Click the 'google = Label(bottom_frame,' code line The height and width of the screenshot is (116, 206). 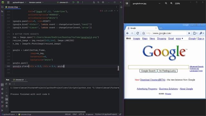29,50
